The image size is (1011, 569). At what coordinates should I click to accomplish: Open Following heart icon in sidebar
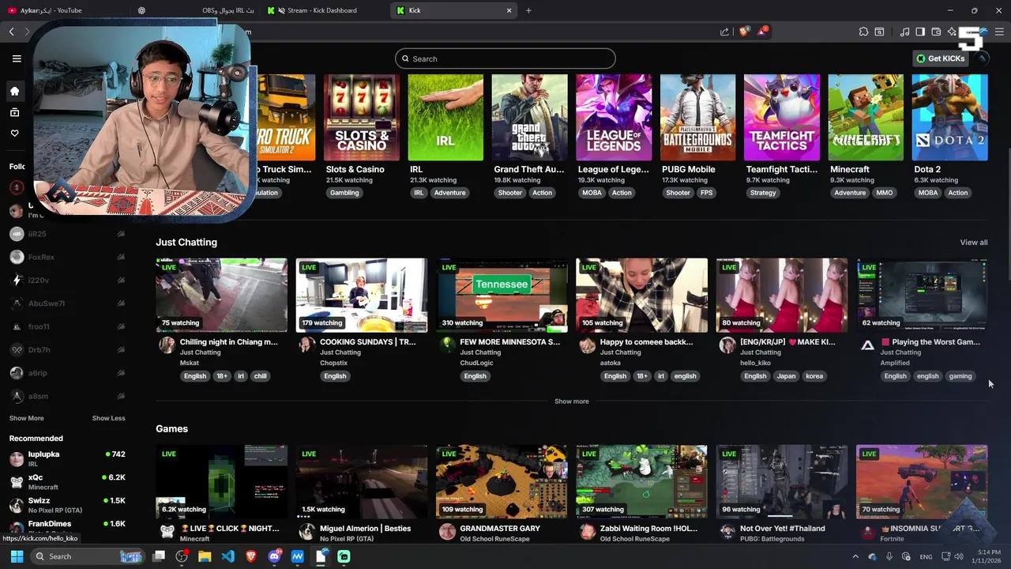pyautogui.click(x=14, y=134)
